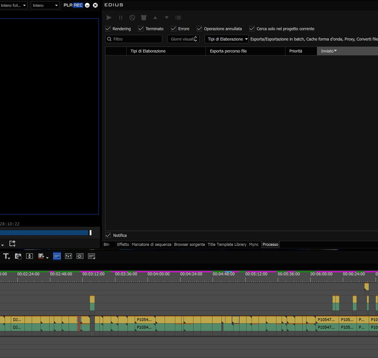Screen dimensions: 378x358
Task: Click the blue preview progress bar
Action: click(44, 233)
